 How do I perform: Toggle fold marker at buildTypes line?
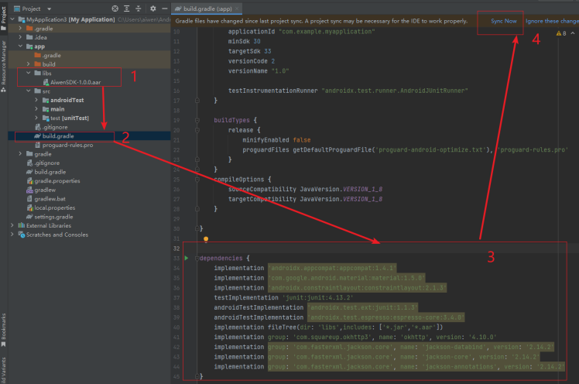point(197,120)
